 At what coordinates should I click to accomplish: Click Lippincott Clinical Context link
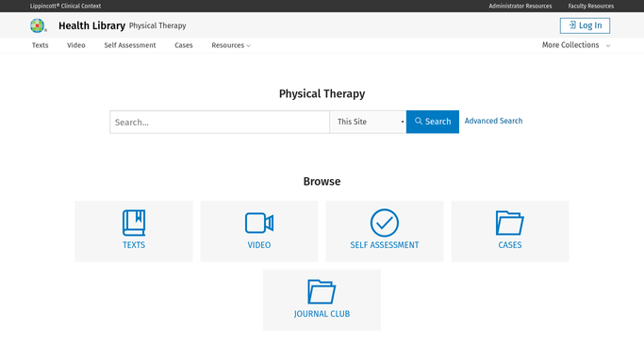[65, 7]
